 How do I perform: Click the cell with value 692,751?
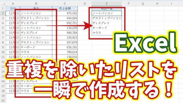point(65,23)
